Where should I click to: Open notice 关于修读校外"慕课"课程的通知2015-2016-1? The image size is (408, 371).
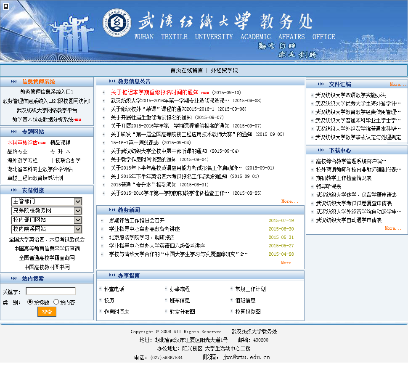[163, 109]
